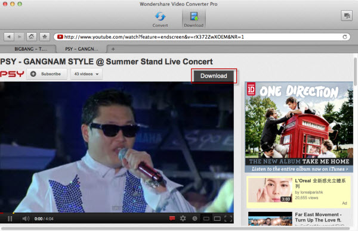Mute the video with the speaker icon

tap(26, 218)
